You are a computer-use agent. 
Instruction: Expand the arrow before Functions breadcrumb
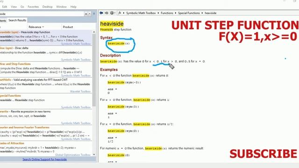[158, 13]
